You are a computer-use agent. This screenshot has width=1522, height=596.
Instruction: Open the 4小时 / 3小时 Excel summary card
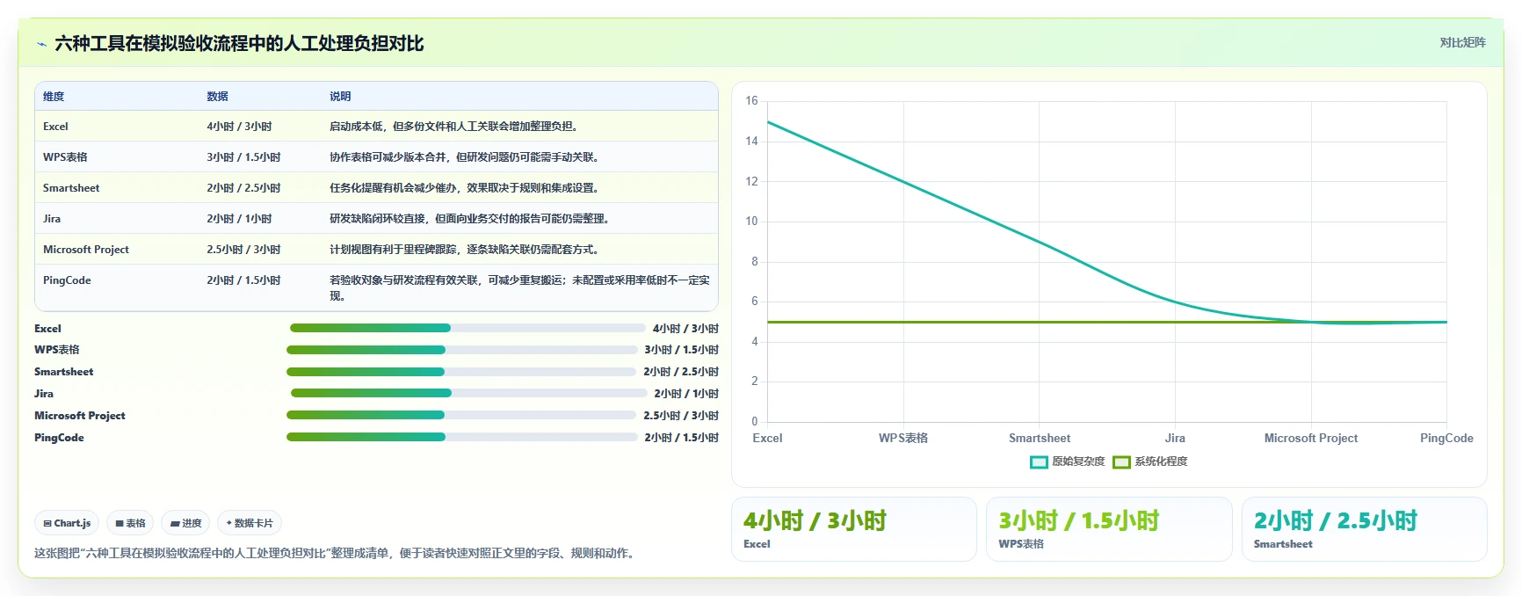(x=854, y=529)
